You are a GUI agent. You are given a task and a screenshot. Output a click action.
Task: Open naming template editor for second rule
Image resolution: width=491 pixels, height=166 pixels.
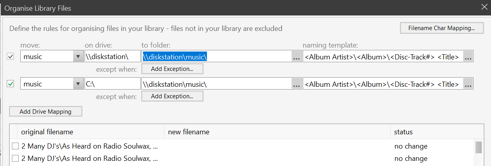[x=468, y=84]
